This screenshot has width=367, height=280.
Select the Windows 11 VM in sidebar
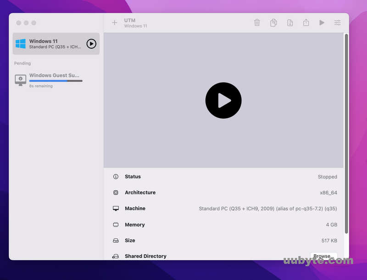tap(56, 44)
